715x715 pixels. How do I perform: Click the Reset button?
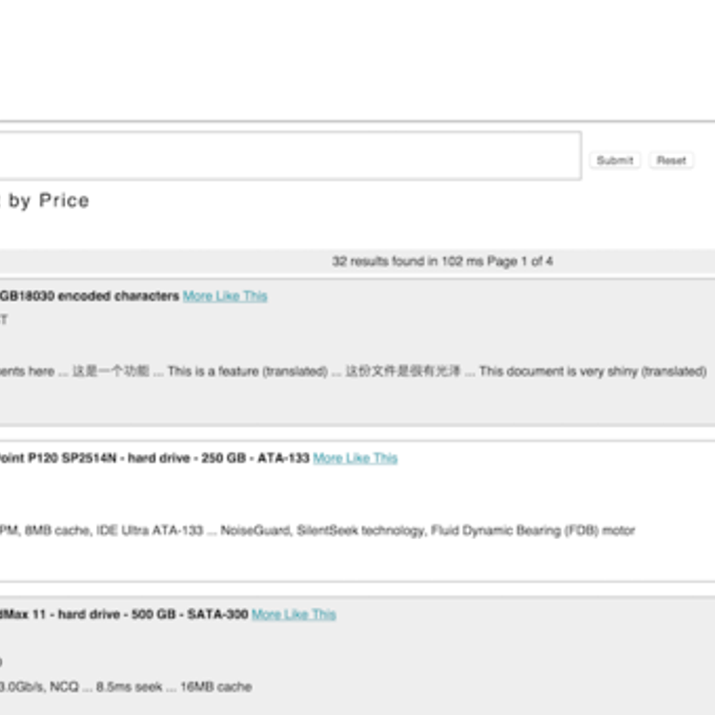(671, 160)
